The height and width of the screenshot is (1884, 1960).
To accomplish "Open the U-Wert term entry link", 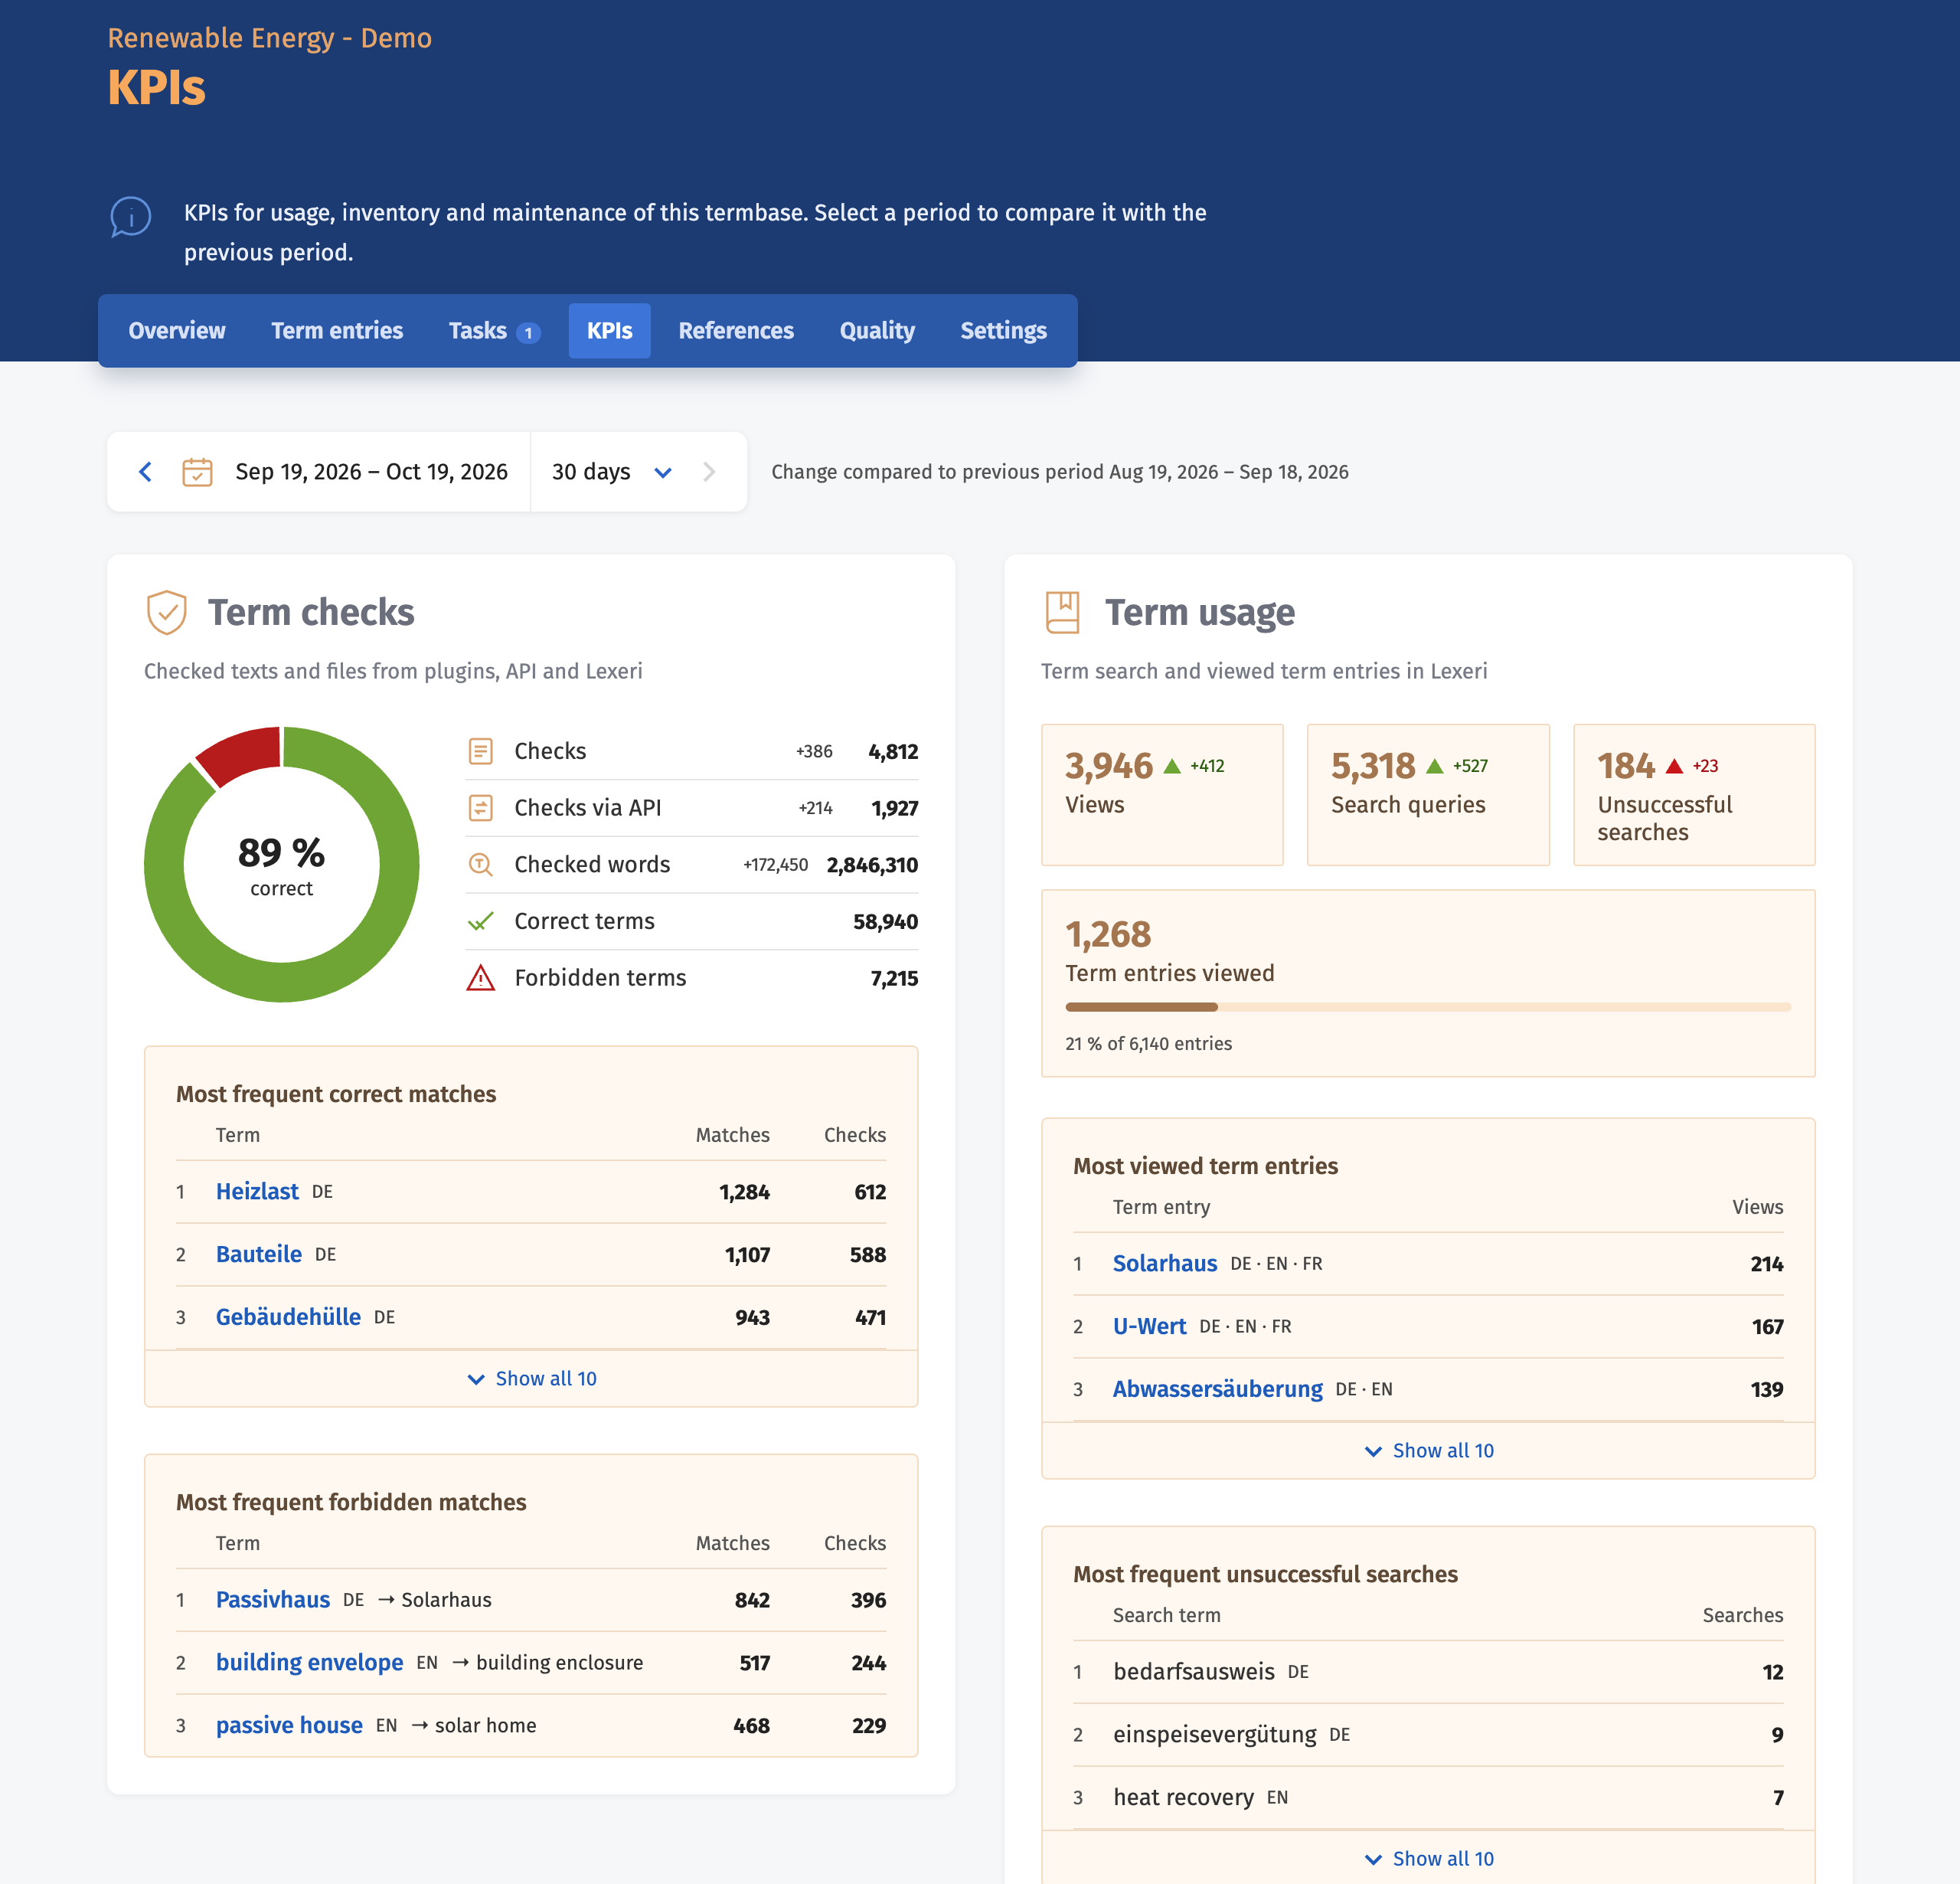I will coord(1150,1326).
